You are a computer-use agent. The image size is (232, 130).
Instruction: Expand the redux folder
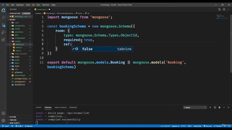pyautogui.click(x=17, y=63)
